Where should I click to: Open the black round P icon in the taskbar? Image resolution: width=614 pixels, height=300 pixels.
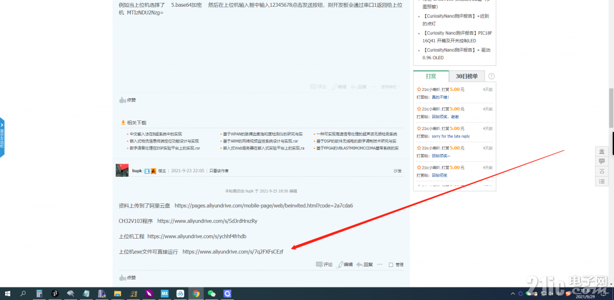coord(55,293)
